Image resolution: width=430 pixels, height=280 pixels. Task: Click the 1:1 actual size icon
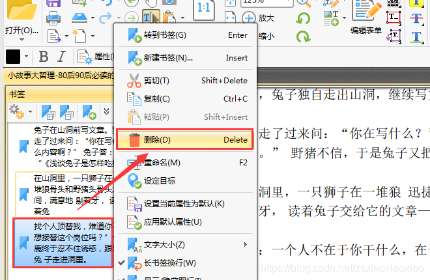pos(204,9)
